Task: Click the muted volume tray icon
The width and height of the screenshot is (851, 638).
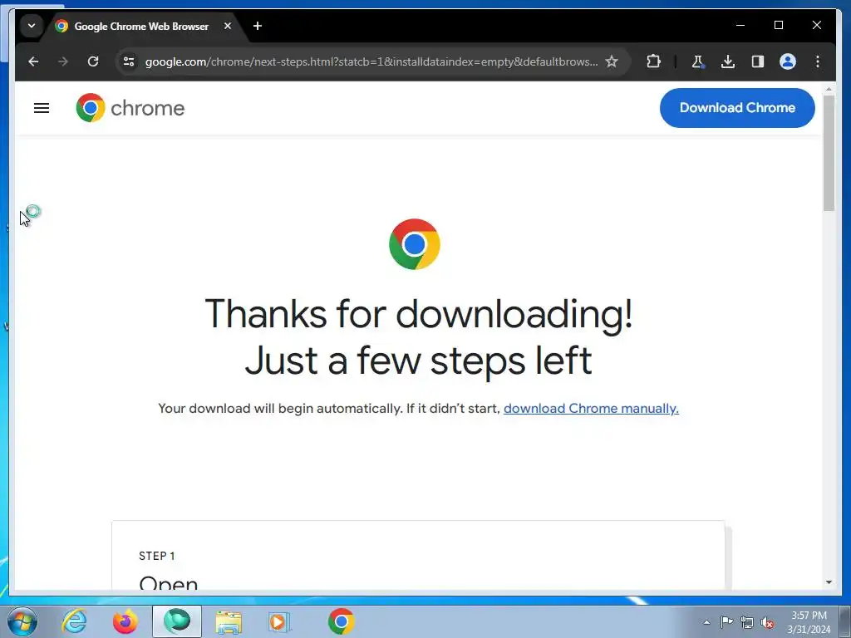Action: click(767, 623)
